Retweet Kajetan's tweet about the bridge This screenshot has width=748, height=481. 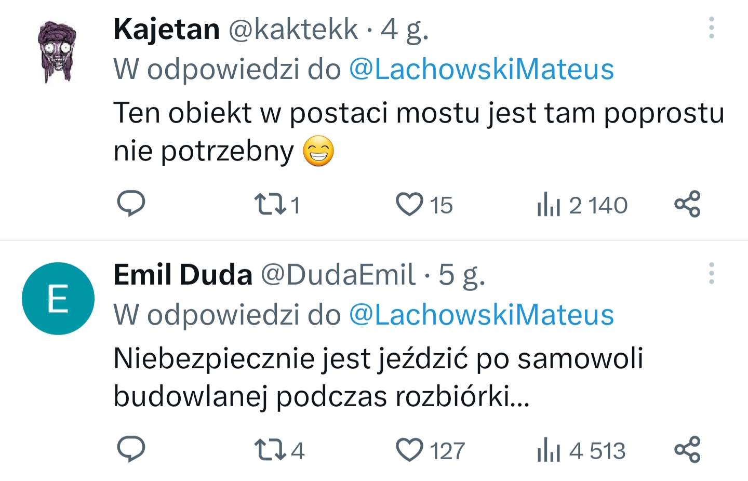277,205
